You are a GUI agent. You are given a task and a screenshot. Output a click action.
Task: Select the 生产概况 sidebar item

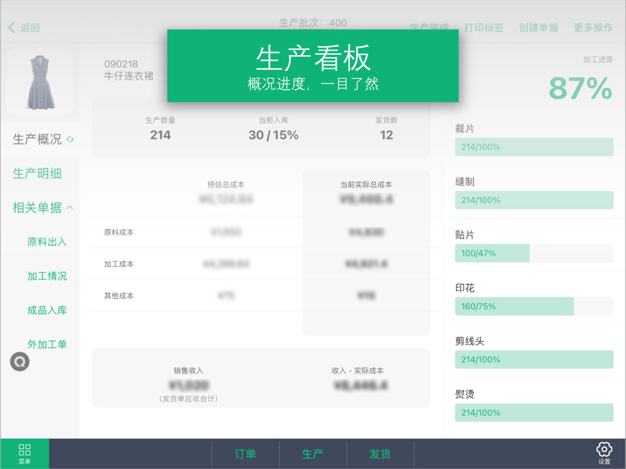coord(37,139)
